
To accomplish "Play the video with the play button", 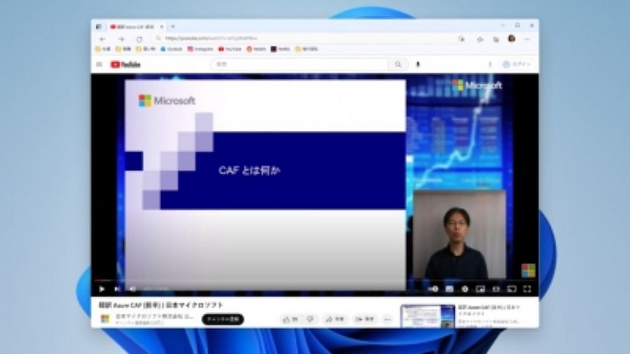I will pos(101,289).
